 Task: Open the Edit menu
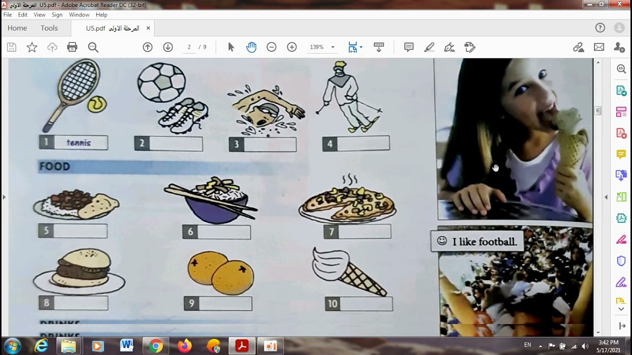coord(23,15)
